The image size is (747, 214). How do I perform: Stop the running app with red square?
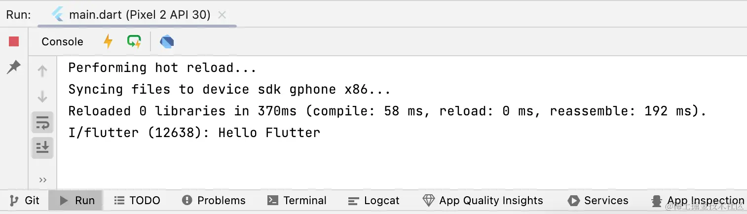(x=14, y=41)
